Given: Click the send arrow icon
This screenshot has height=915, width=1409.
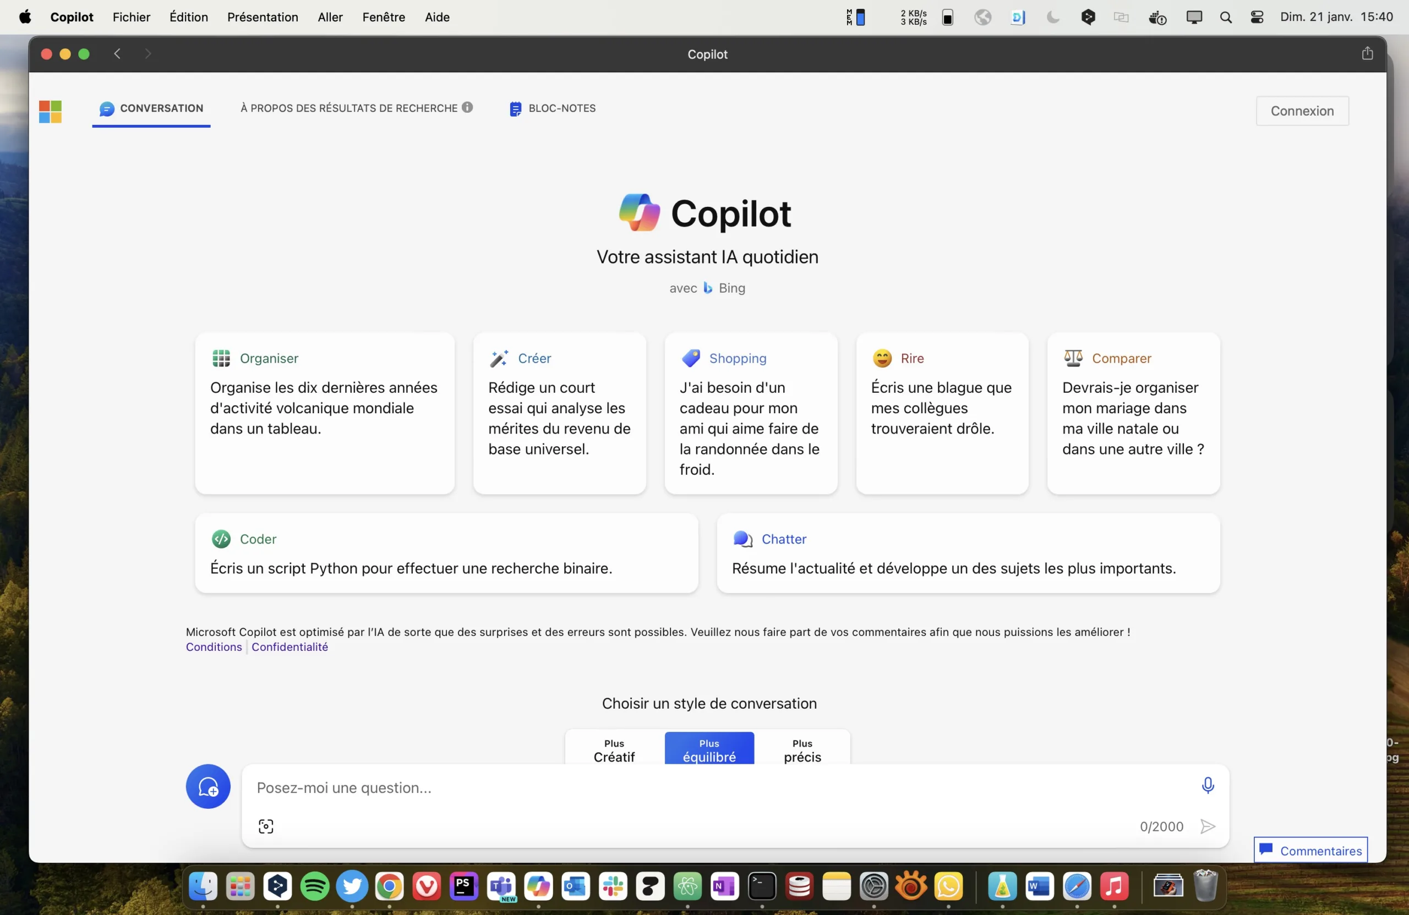Looking at the screenshot, I should [1208, 826].
